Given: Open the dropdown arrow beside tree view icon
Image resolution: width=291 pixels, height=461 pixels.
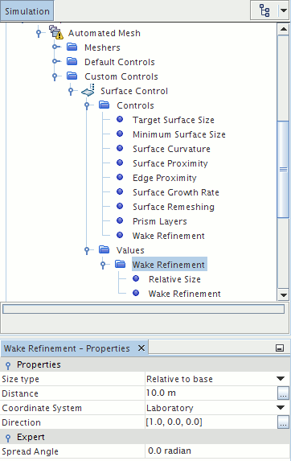Looking at the screenshot, I should [284, 10].
